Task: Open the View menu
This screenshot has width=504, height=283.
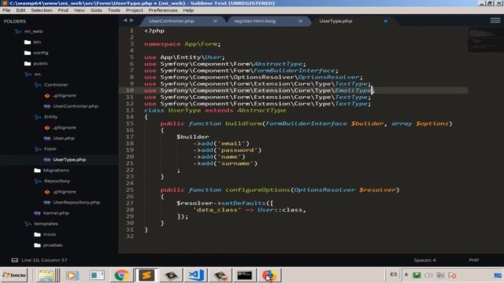Action: (x=79, y=10)
